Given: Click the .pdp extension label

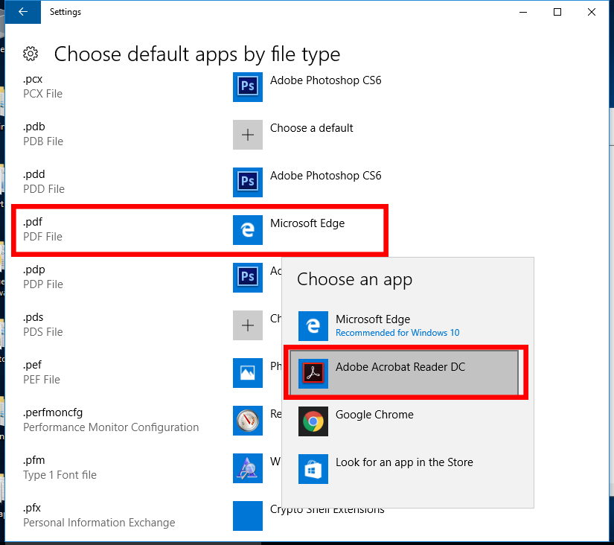Looking at the screenshot, I should click(34, 270).
